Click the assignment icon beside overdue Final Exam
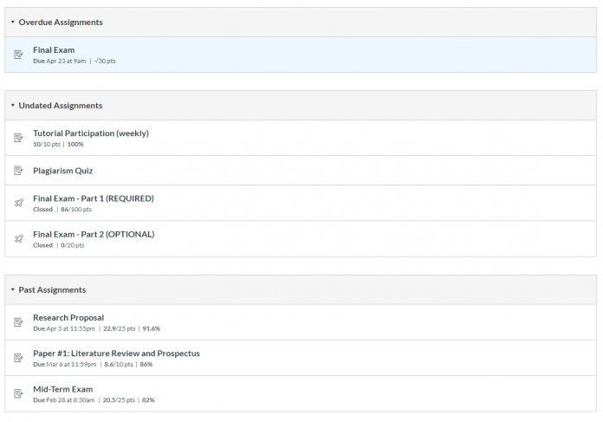The width and height of the screenshot is (603, 422). [x=18, y=55]
